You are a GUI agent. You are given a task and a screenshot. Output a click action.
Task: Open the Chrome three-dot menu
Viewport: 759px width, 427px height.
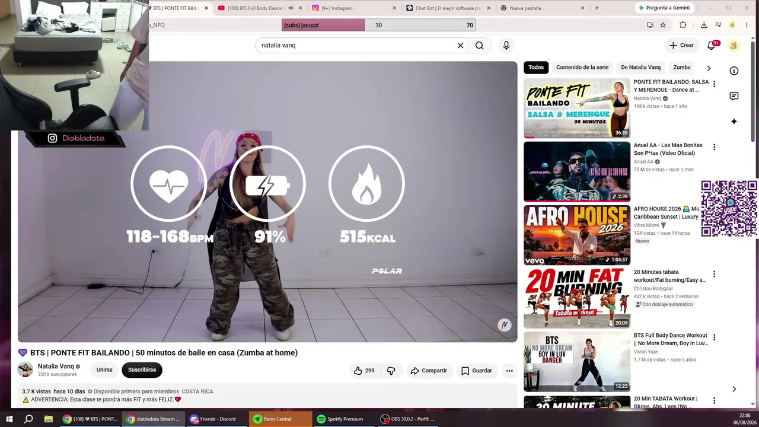[747, 25]
